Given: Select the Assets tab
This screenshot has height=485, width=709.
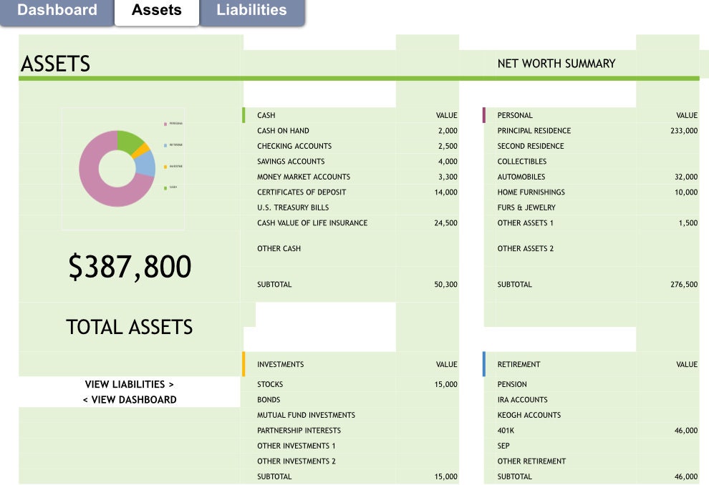Looking at the screenshot, I should [x=156, y=10].
